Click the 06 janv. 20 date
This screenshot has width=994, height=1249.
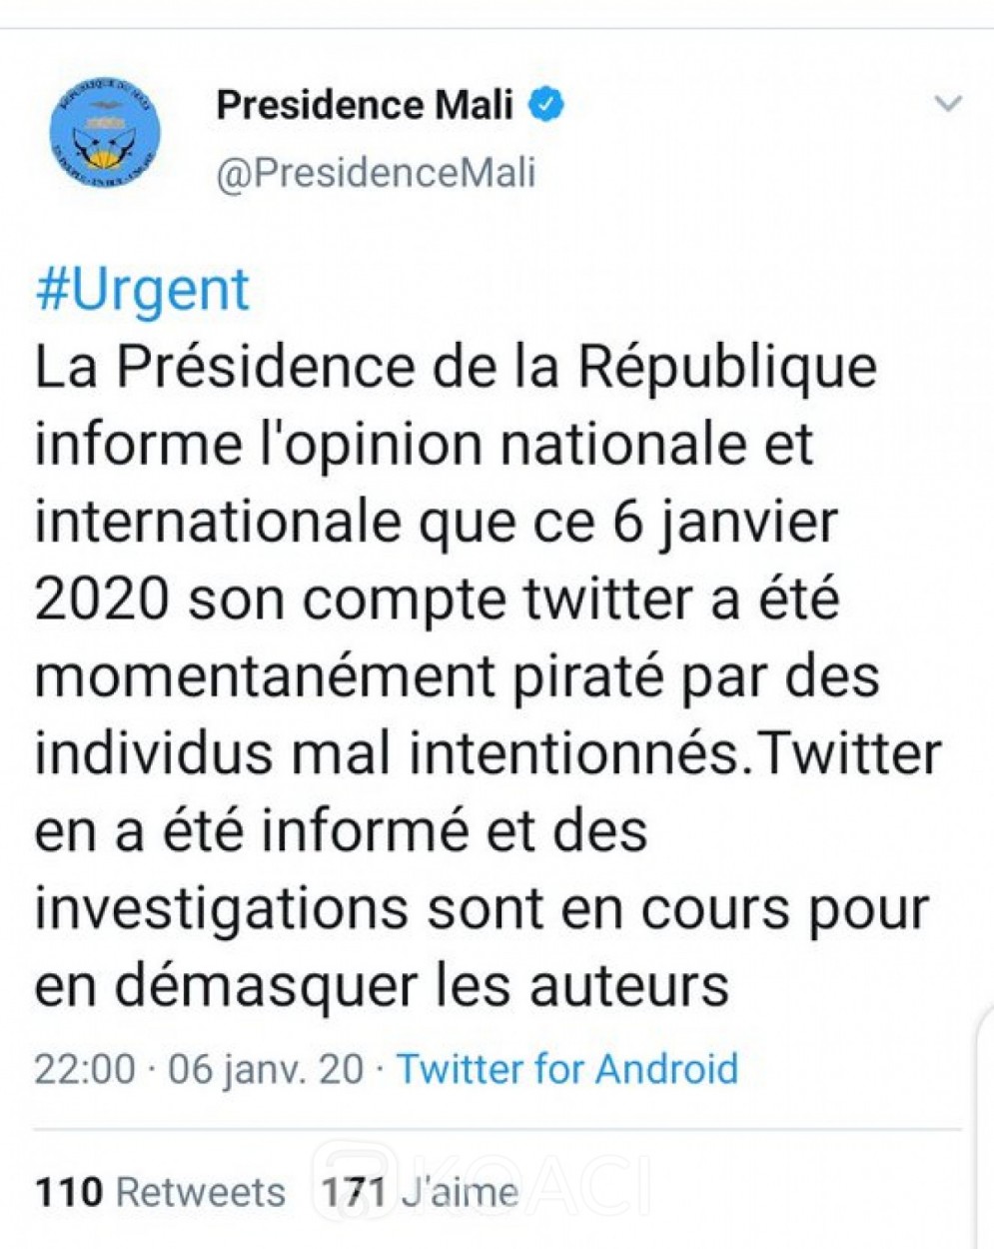(x=265, y=1069)
